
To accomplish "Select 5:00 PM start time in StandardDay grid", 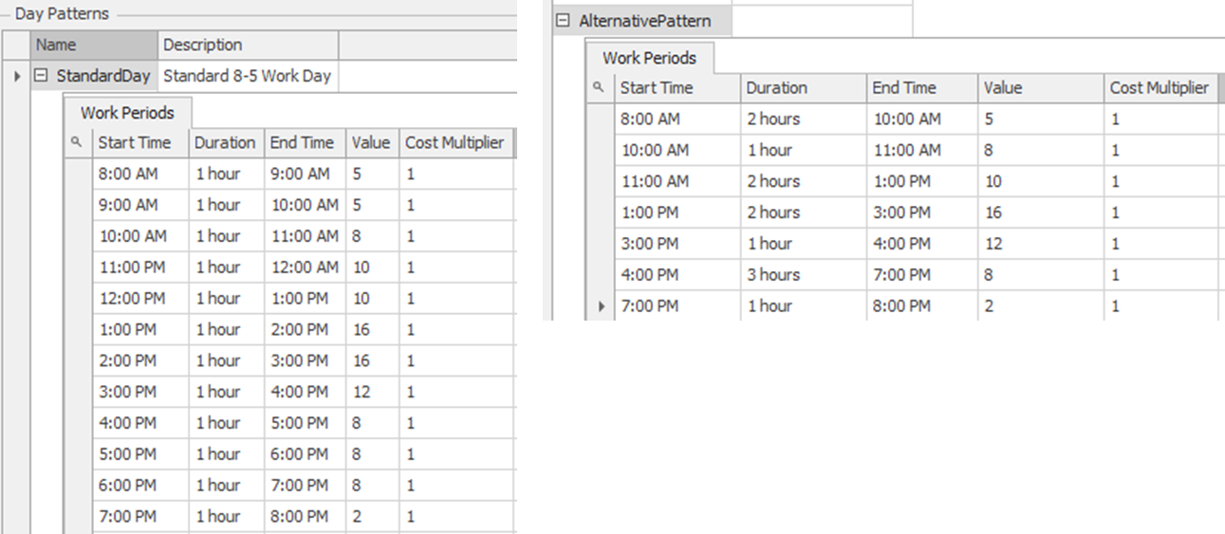I will (x=139, y=454).
